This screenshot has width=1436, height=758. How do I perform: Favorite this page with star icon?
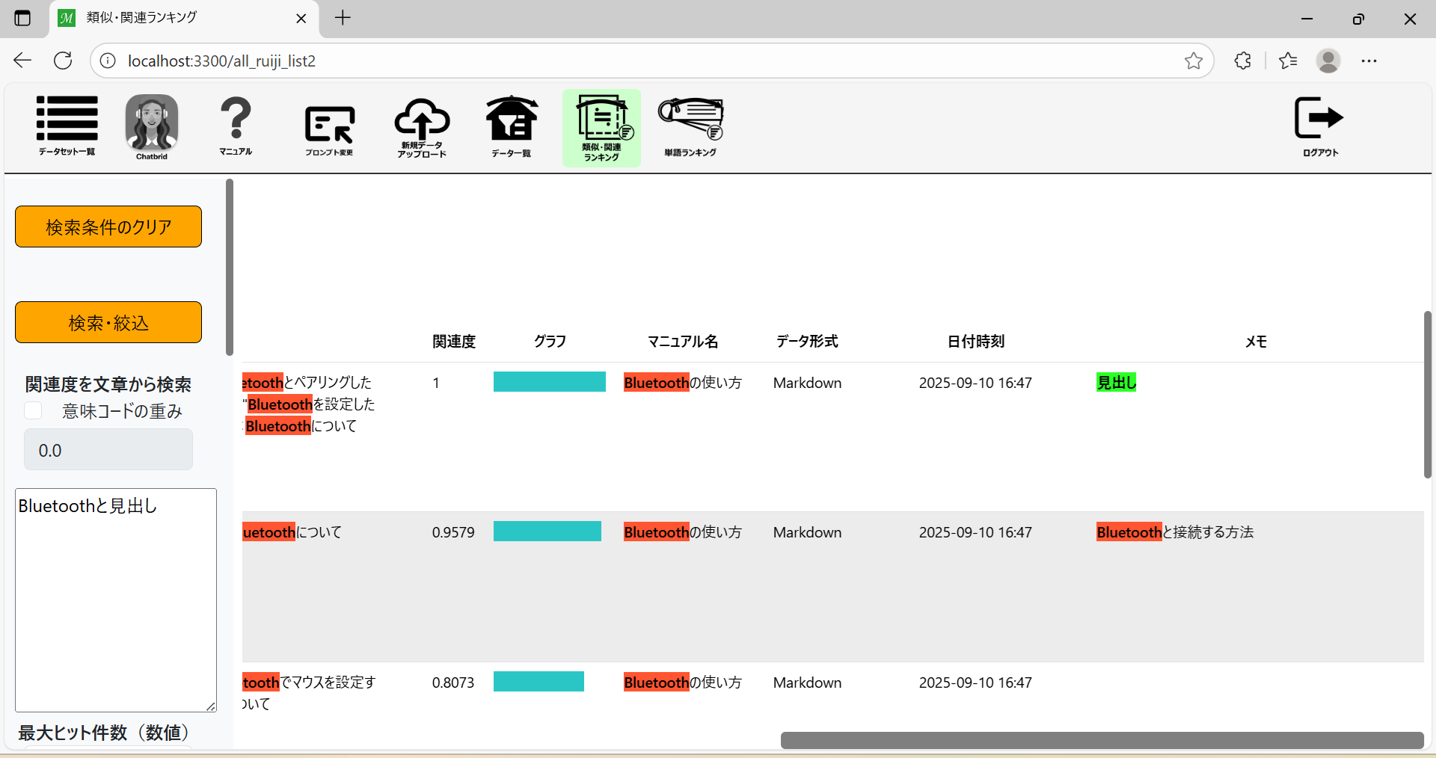(x=1193, y=61)
